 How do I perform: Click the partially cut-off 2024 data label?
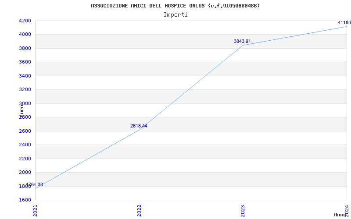point(344,23)
